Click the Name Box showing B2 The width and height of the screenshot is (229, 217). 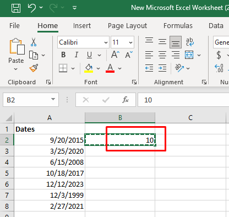(x=27, y=100)
